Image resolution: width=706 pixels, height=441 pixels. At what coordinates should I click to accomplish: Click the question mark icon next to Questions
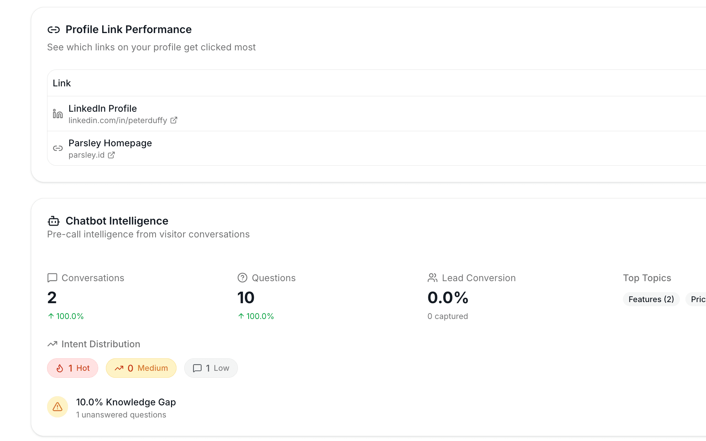(243, 278)
